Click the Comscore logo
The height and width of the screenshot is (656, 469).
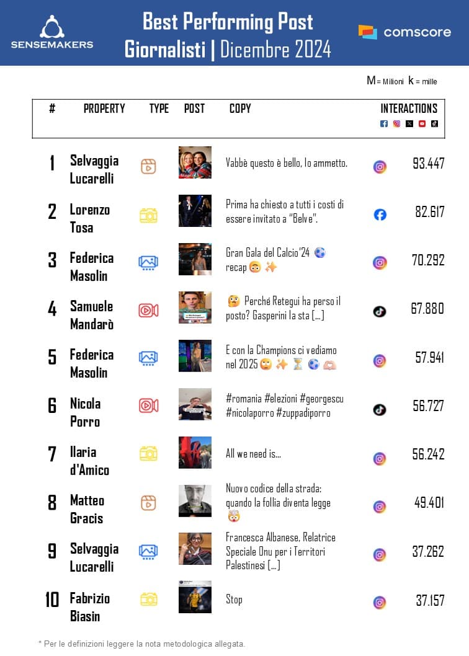click(x=404, y=32)
